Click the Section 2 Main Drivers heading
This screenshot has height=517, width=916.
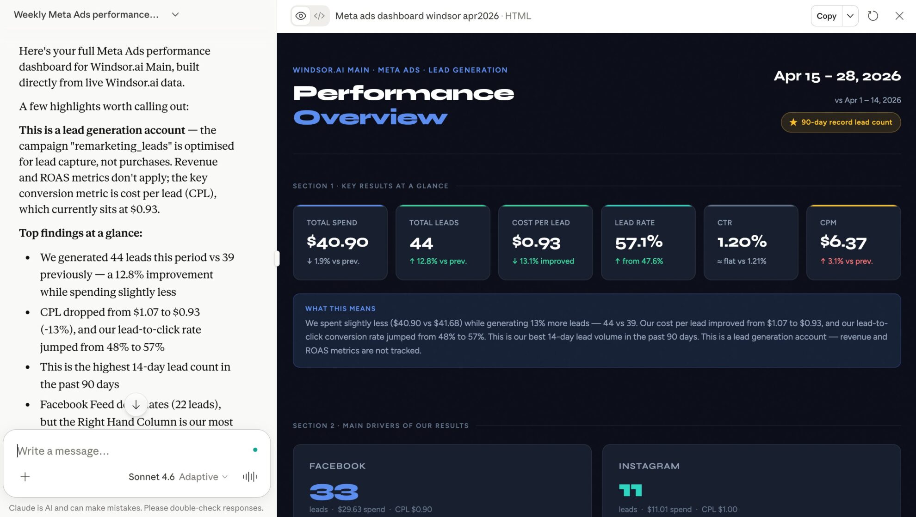pyautogui.click(x=381, y=426)
